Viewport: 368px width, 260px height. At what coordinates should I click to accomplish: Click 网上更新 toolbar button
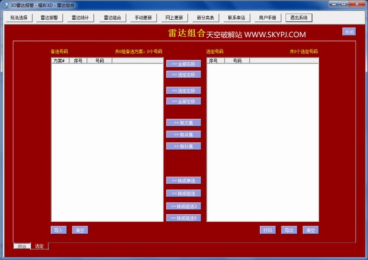click(x=174, y=18)
